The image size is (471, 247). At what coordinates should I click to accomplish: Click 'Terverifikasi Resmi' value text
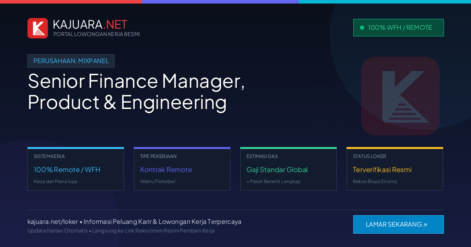[x=382, y=170]
